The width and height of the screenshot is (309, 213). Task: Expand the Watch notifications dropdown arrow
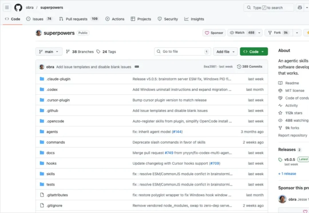(x=259, y=33)
